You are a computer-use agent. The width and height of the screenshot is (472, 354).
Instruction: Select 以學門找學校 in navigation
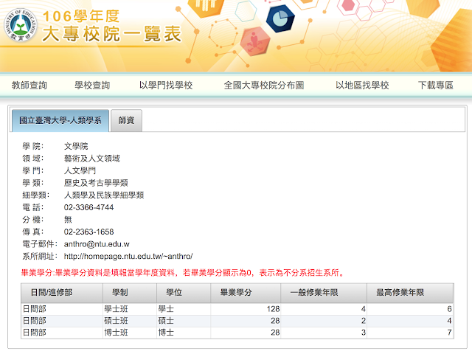click(166, 86)
